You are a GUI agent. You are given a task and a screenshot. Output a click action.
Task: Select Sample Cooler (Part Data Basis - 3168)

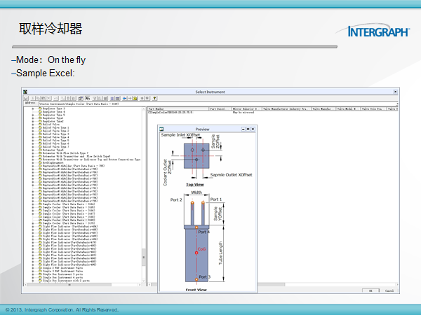click(69, 217)
